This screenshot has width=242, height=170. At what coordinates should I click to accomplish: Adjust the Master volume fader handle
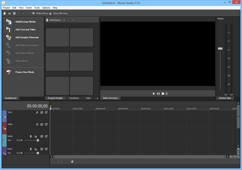220,49
